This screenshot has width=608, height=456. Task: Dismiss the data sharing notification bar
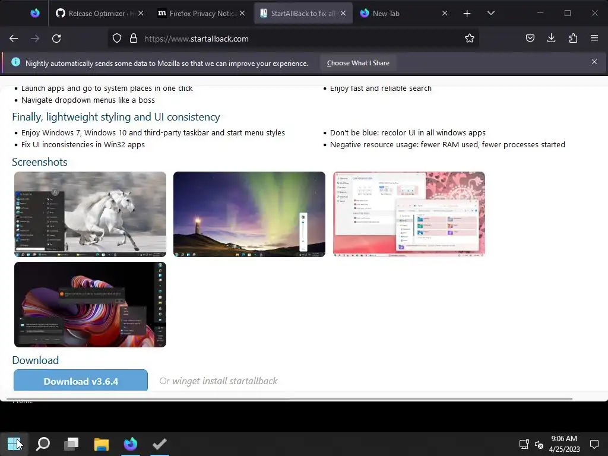click(x=594, y=62)
